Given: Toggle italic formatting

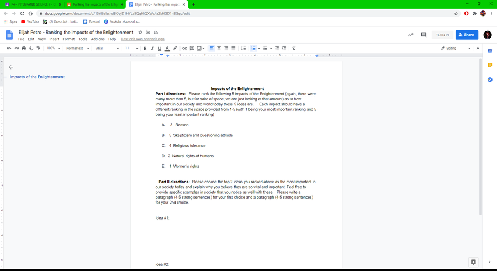Looking at the screenshot, I should [x=152, y=49].
